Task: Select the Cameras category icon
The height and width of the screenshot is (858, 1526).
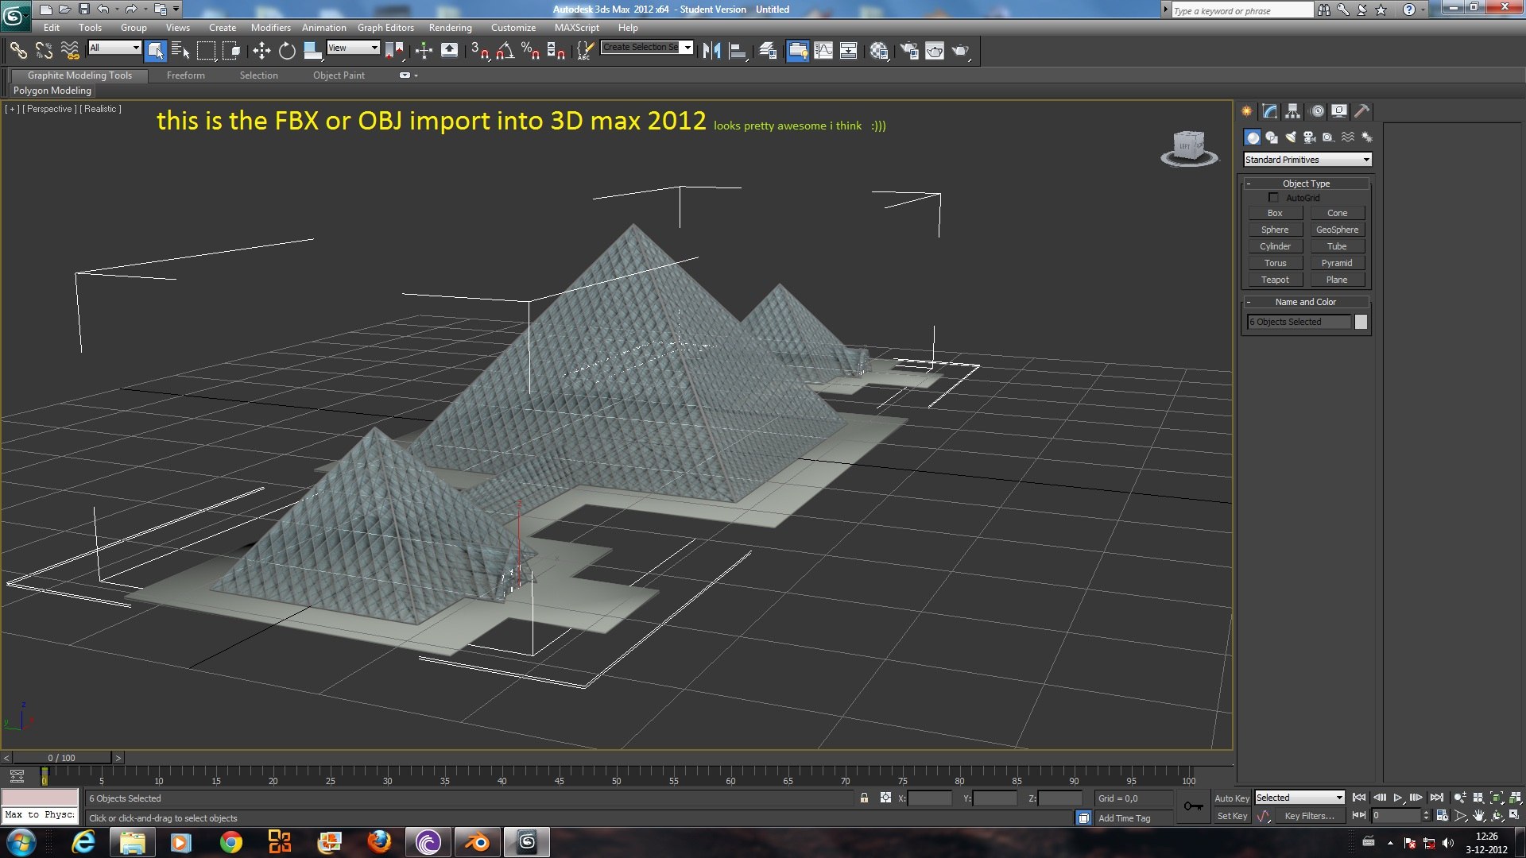Action: 1310,137
